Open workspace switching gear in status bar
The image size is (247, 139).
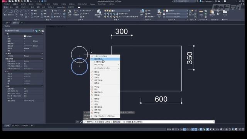(x=221, y=129)
